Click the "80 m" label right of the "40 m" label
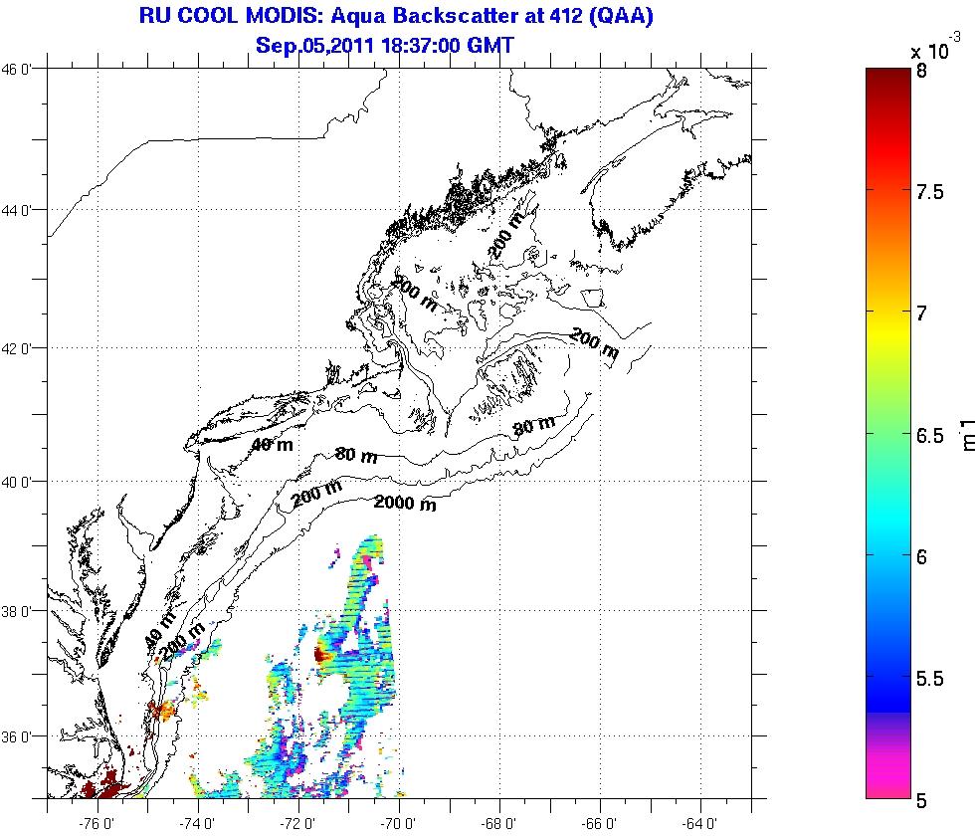 pyautogui.click(x=356, y=456)
